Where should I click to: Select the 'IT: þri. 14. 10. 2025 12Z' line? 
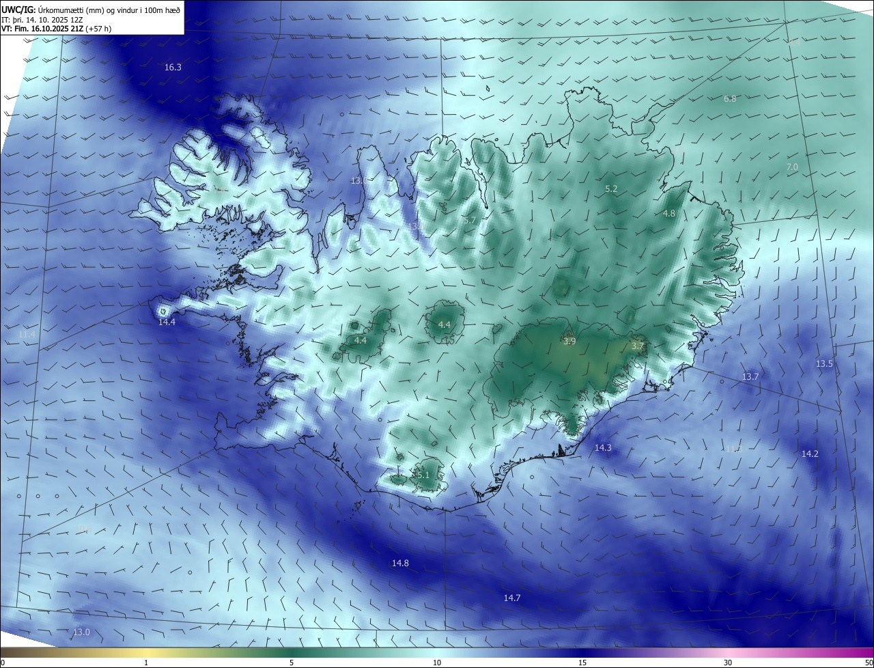(x=43, y=20)
